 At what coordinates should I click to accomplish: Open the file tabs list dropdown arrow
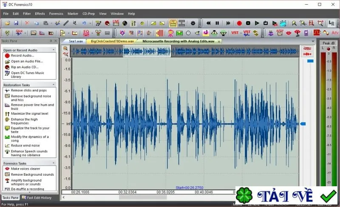pos(313,41)
